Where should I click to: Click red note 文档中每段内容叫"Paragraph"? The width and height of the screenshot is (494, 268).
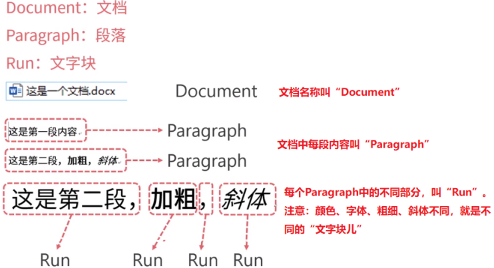click(x=353, y=144)
